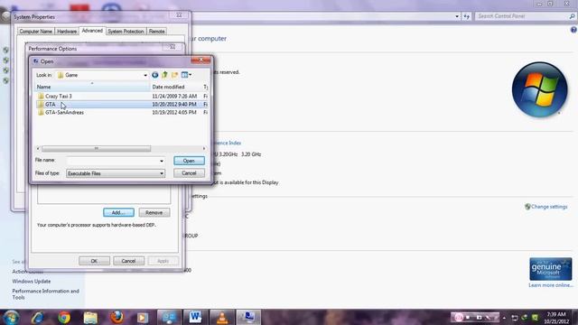This screenshot has height=325, width=578.
Task: Switch to System Protection tab
Action: [x=126, y=32]
